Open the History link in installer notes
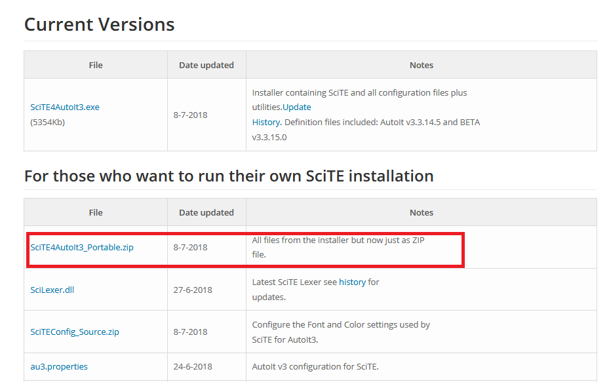The width and height of the screenshot is (609, 382). (x=266, y=123)
